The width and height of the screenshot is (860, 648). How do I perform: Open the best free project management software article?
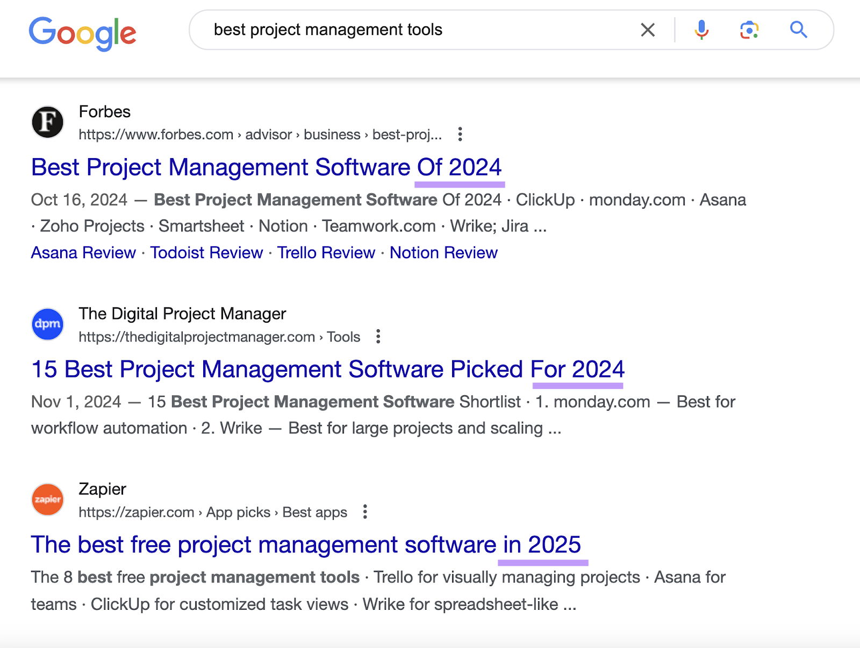tap(305, 544)
